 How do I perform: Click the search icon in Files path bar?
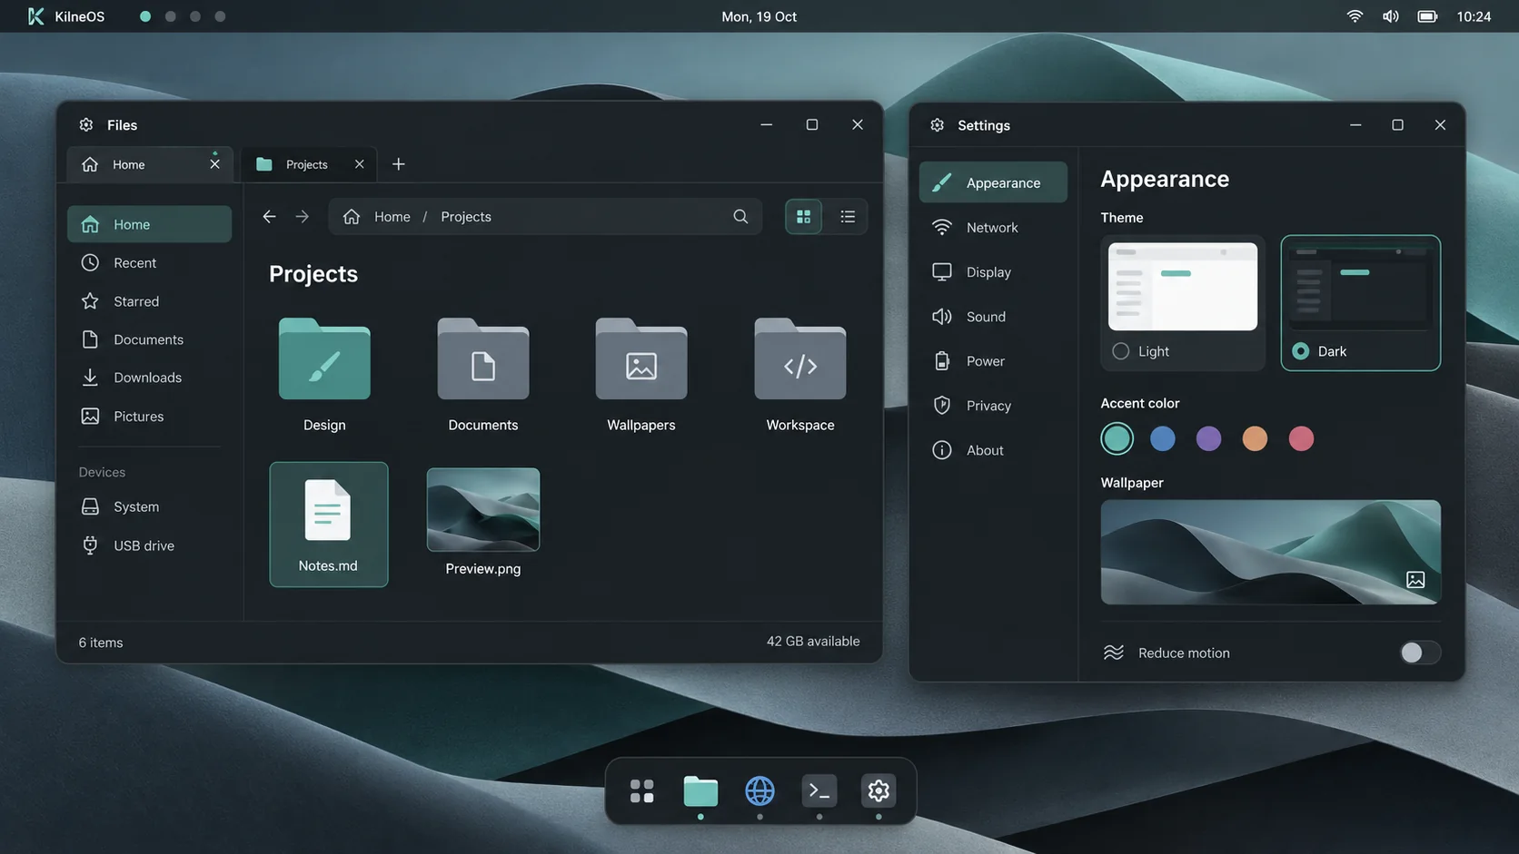point(740,217)
